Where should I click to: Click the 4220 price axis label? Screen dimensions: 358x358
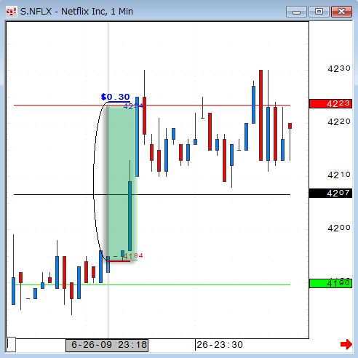point(339,122)
